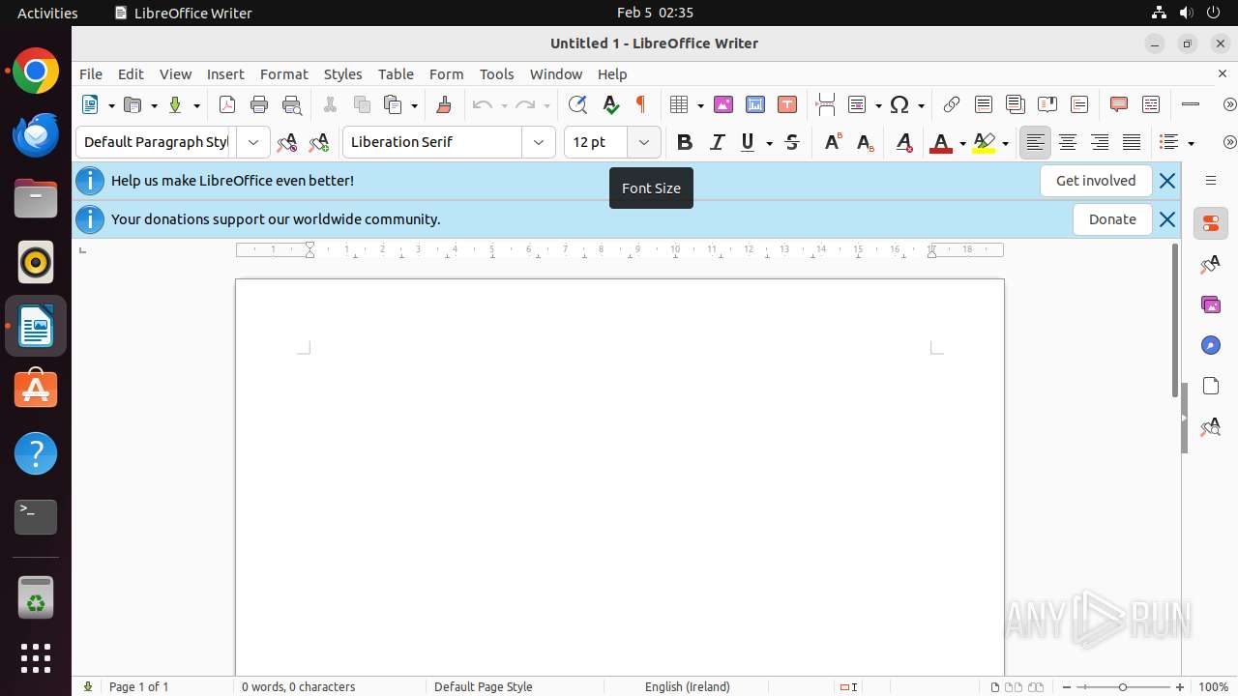The height and width of the screenshot is (696, 1238).
Task: Toggle subscript formatting
Action: [866, 142]
